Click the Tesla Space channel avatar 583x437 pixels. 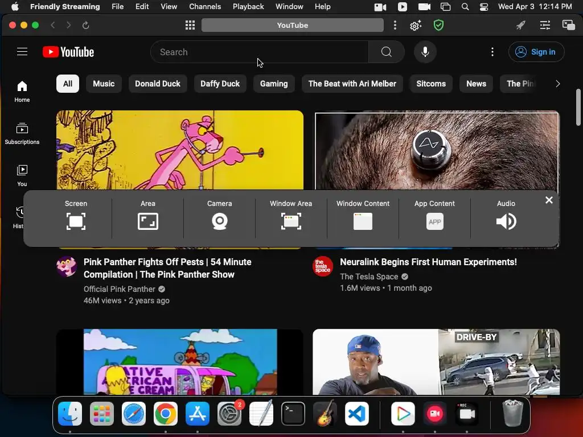pyautogui.click(x=323, y=266)
